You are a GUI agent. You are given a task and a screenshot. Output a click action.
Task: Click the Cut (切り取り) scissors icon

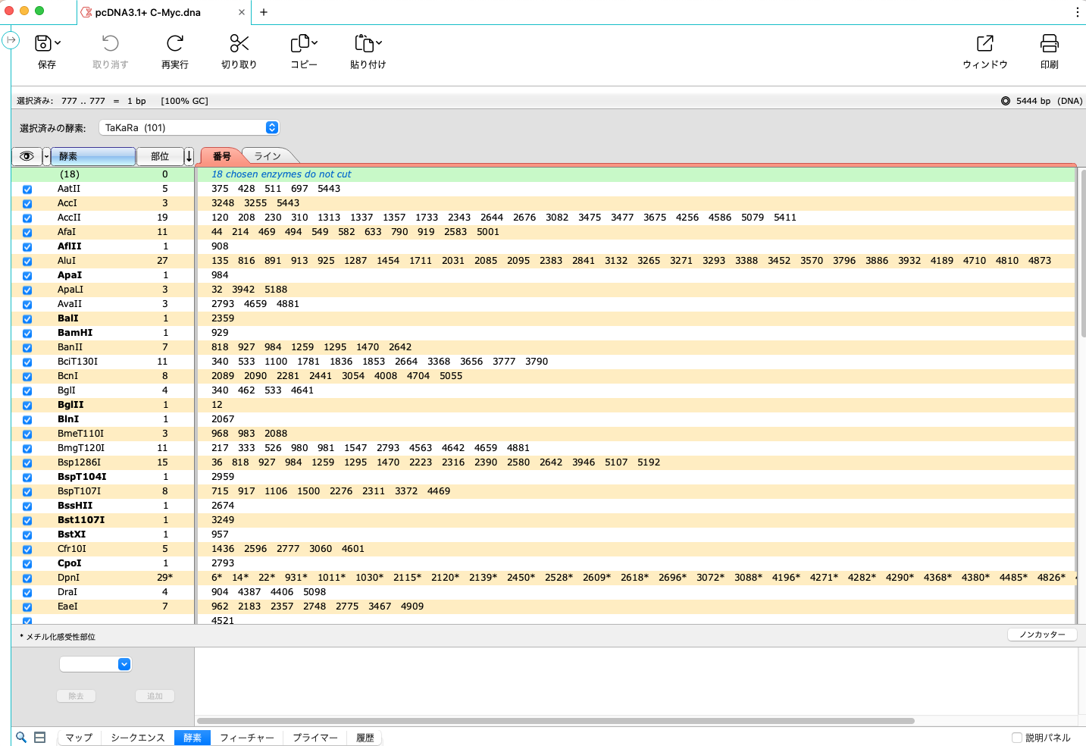[239, 44]
